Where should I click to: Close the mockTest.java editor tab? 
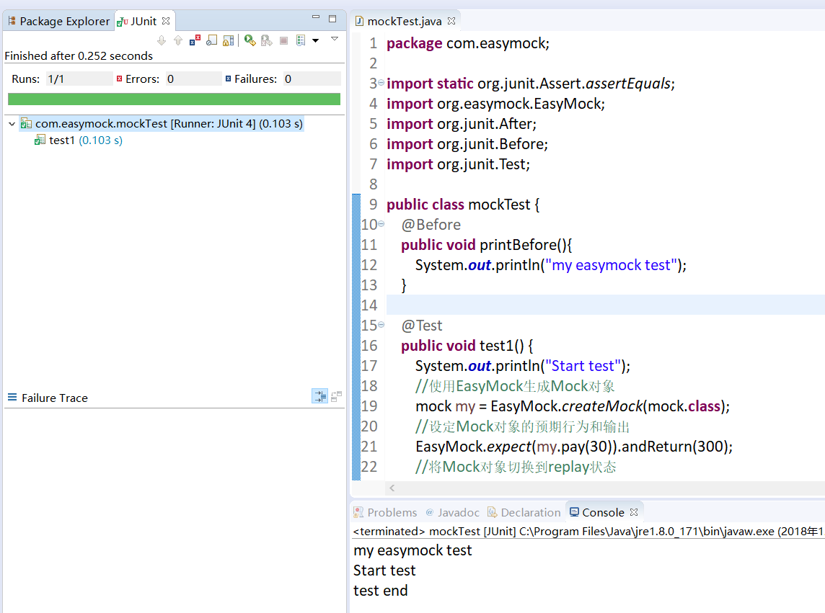[x=451, y=21]
